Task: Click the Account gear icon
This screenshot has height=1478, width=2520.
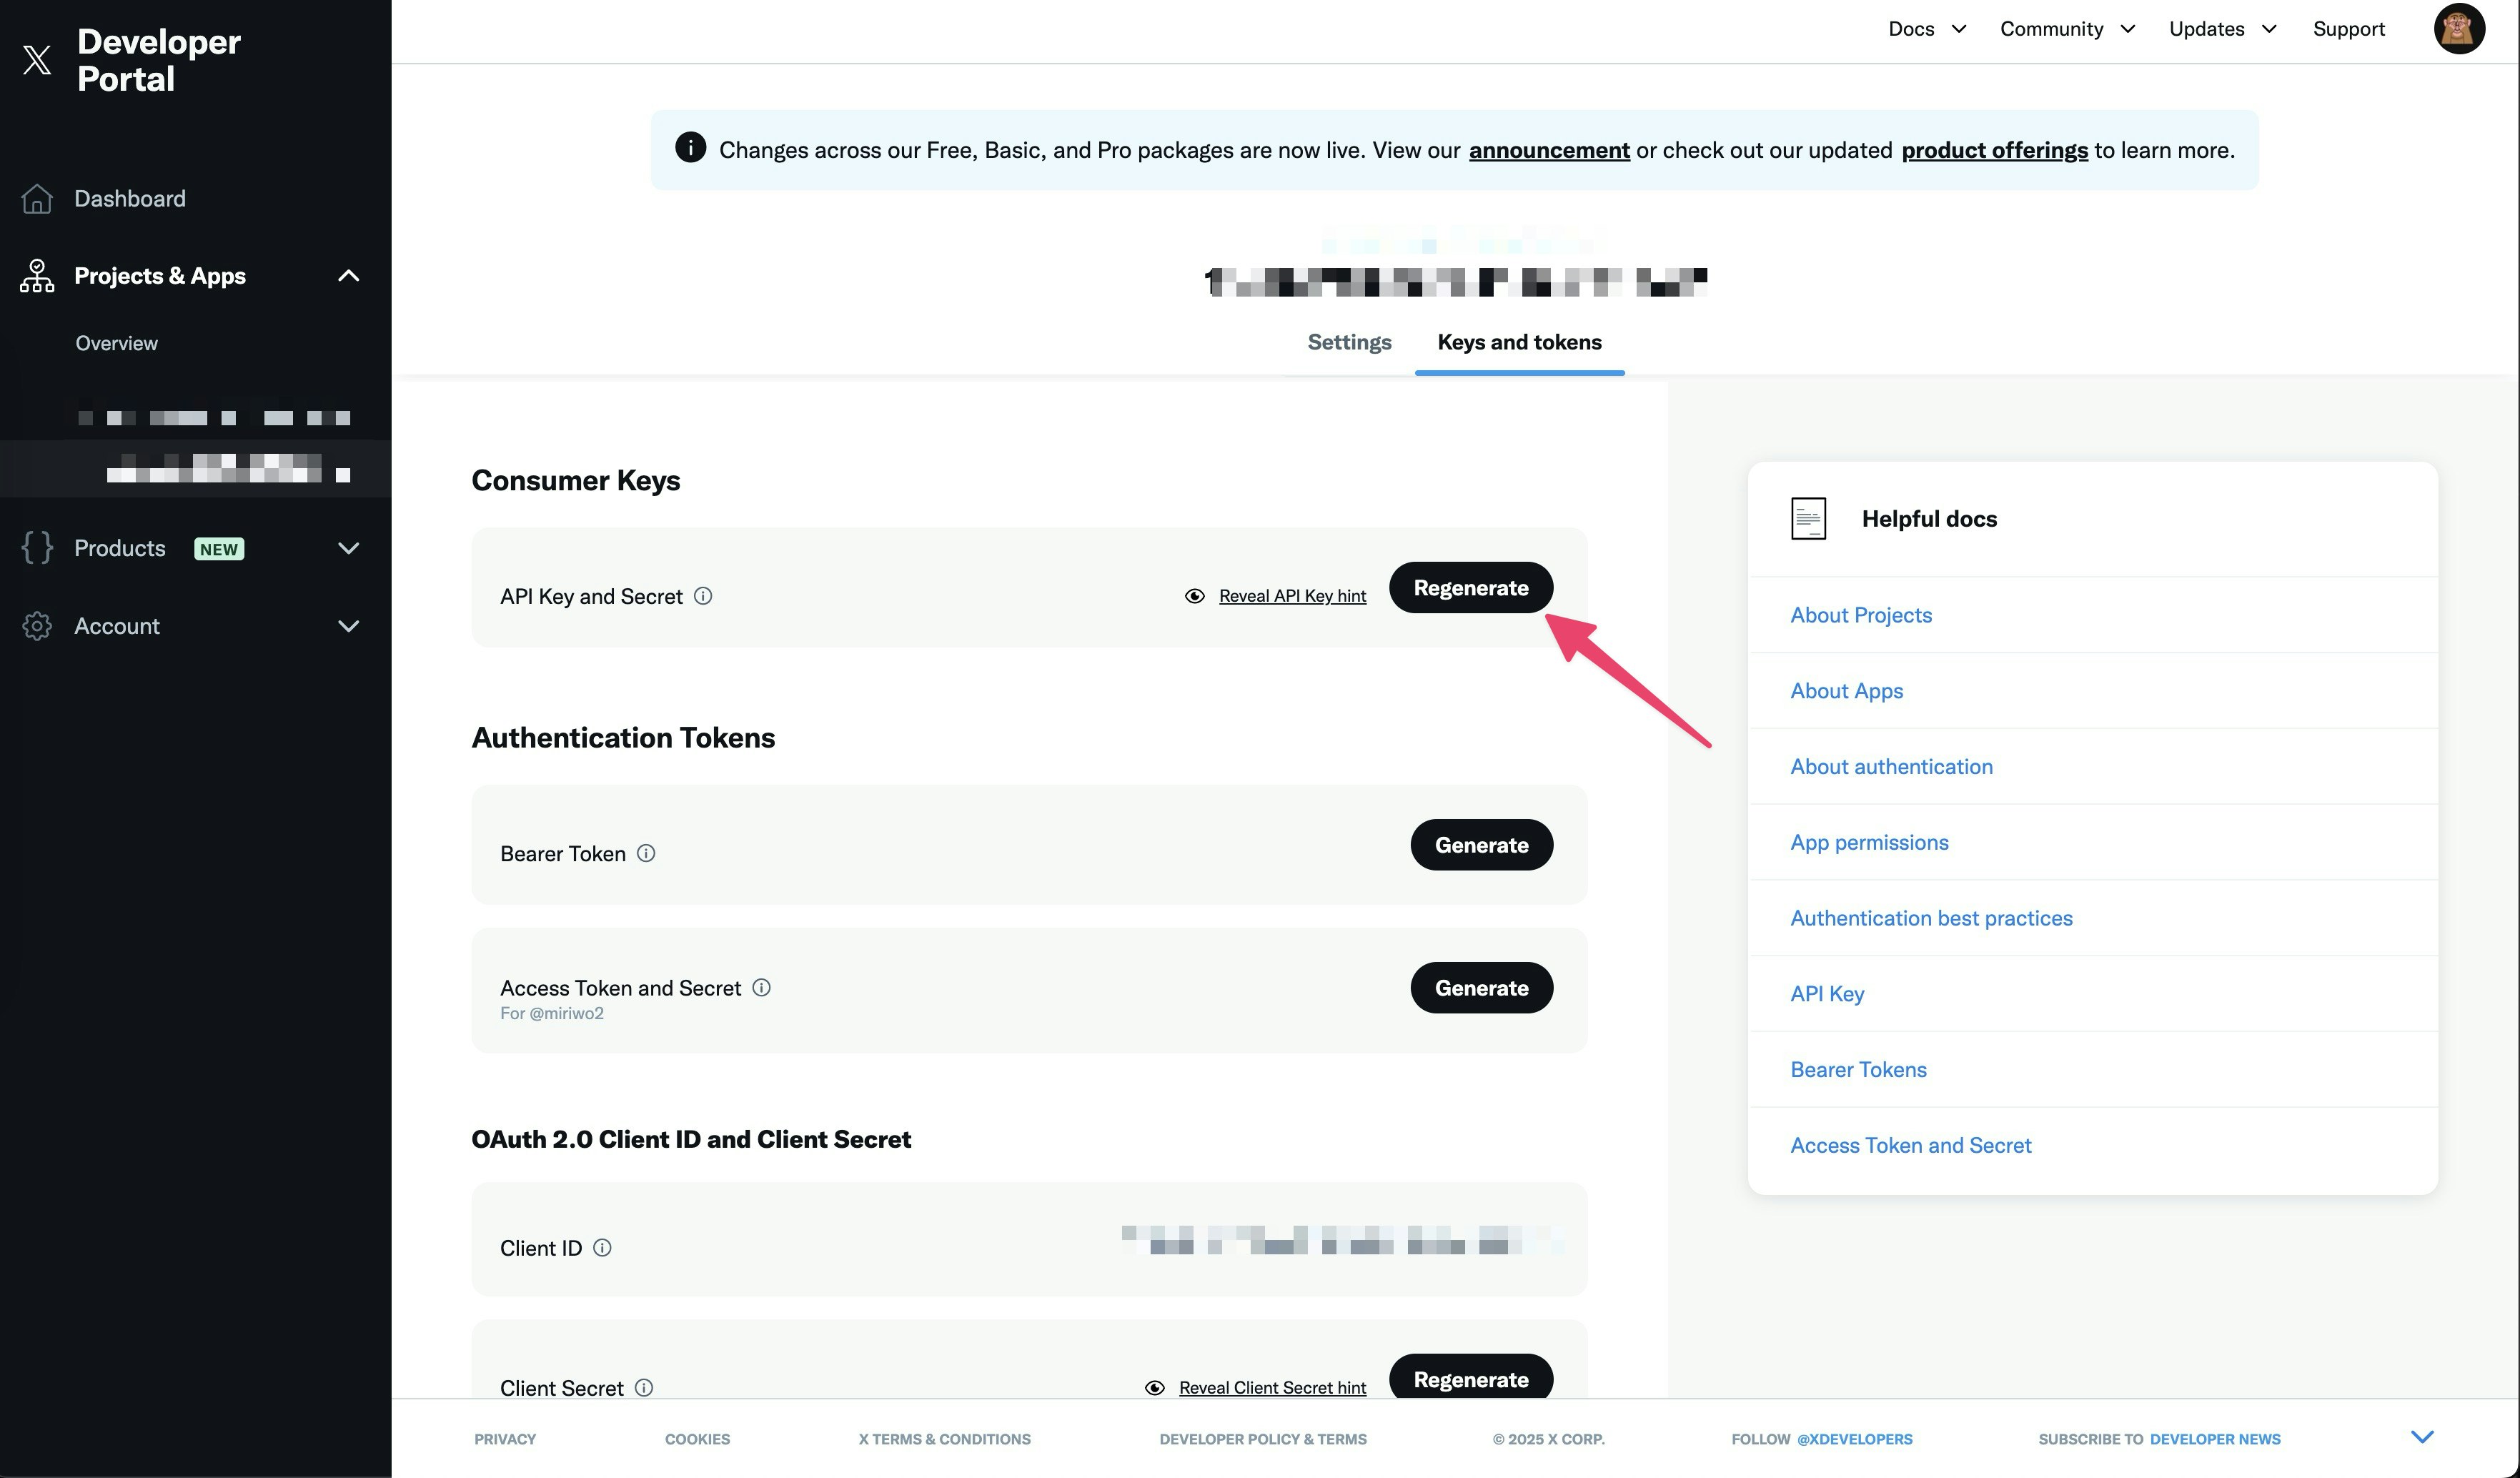Action: click(37, 626)
